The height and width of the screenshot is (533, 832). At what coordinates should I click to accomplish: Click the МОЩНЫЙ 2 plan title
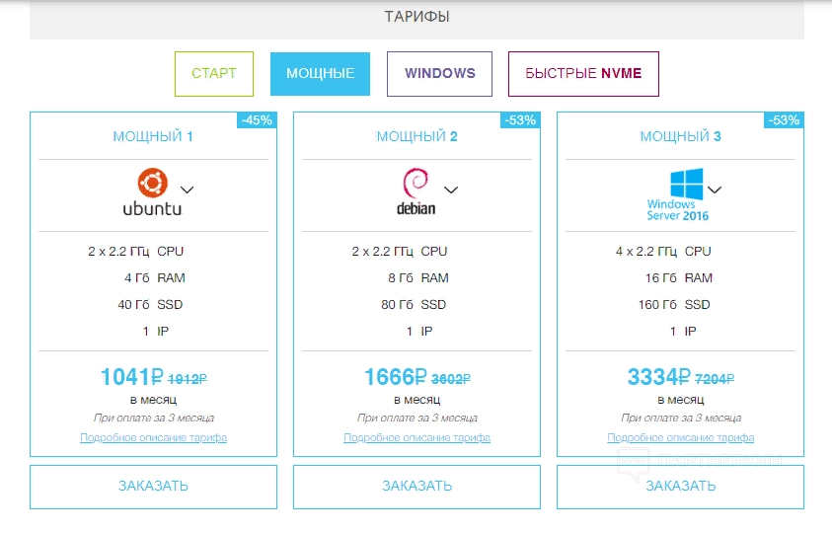coord(416,136)
